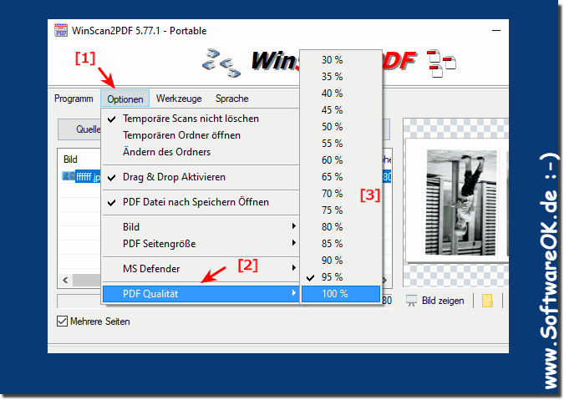
Task: Choose 75 % quality option
Action: 341,210
